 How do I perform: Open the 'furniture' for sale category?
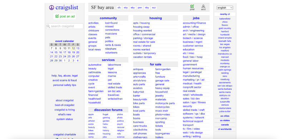160,77
